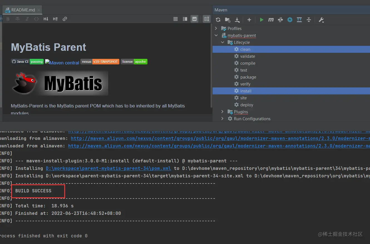Viewport: 370px width, 244px height.
Task: Select the site lifecycle goal
Action: (291, 98)
